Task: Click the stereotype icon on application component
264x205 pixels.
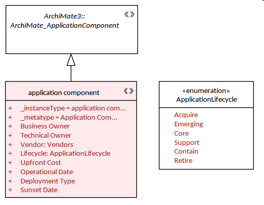Action: tap(129, 91)
